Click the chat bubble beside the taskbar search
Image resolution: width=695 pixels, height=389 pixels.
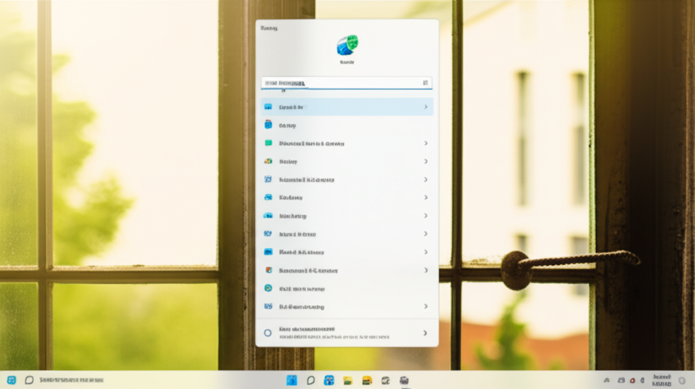click(x=29, y=380)
